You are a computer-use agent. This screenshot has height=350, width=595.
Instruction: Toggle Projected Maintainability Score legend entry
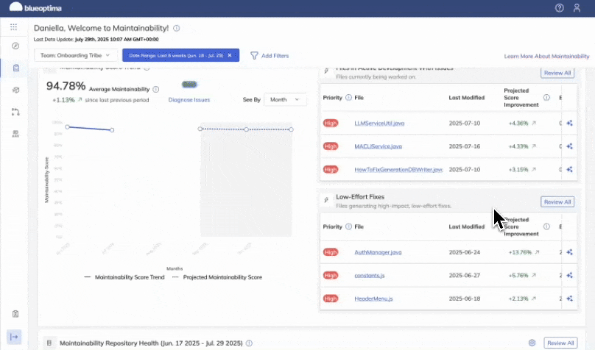217,277
